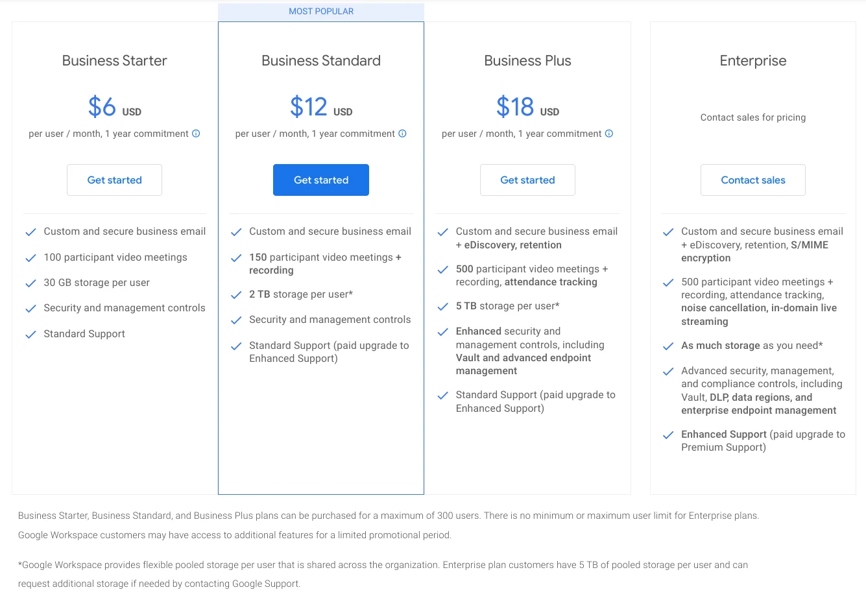Click checkmark beside Enhanced Support in Enterprise
This screenshot has width=866, height=594.
(668, 435)
